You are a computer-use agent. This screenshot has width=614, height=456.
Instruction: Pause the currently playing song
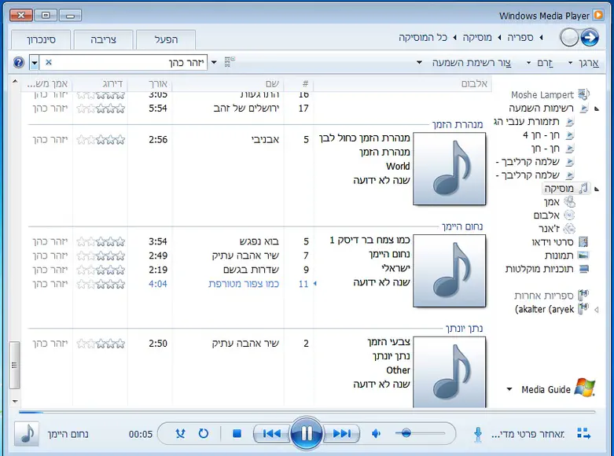pyautogui.click(x=307, y=433)
